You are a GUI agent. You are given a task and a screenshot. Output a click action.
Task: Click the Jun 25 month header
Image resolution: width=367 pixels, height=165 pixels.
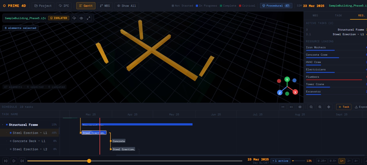point(216,115)
